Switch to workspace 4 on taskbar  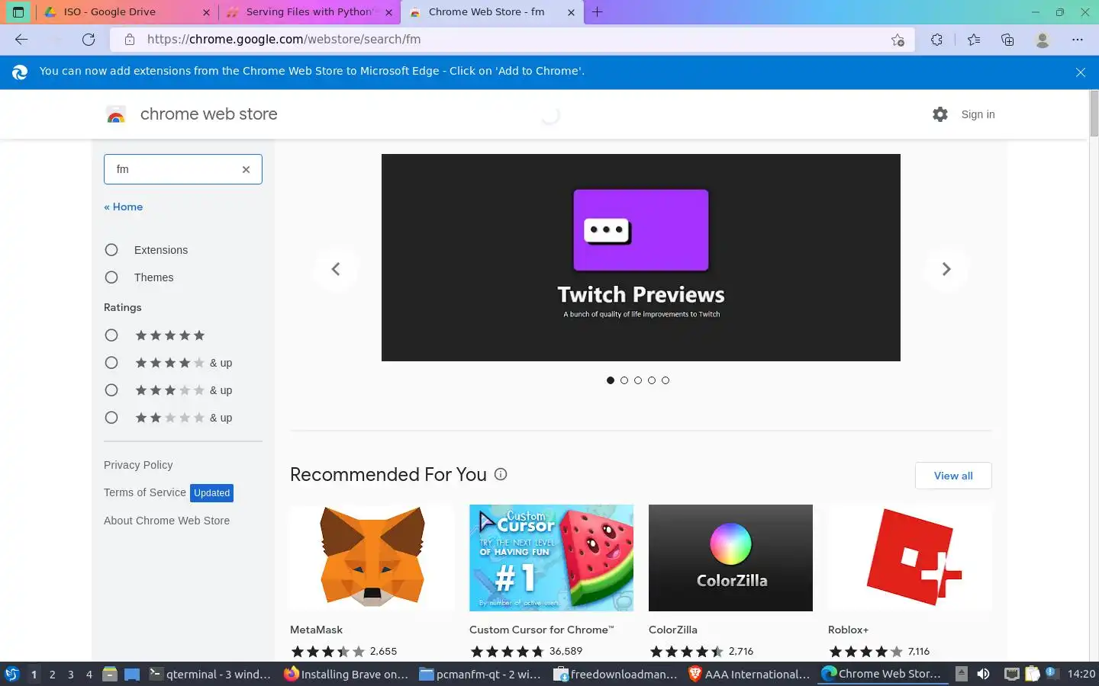89,674
